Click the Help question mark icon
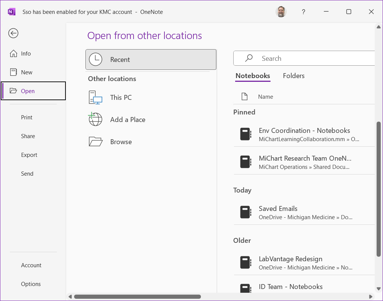The height and width of the screenshot is (301, 383). (303, 12)
